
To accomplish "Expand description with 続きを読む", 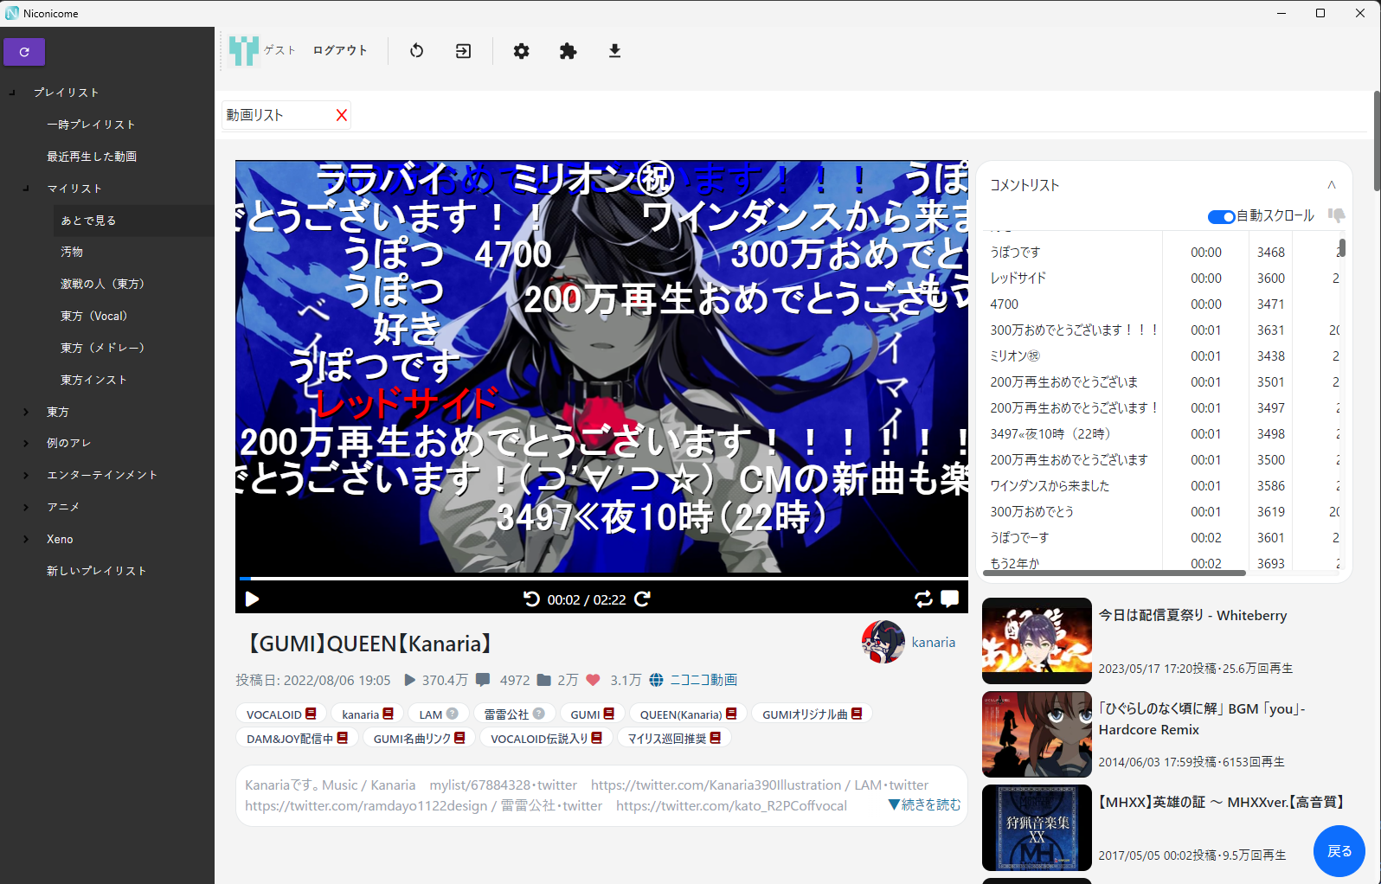I will coord(924,804).
